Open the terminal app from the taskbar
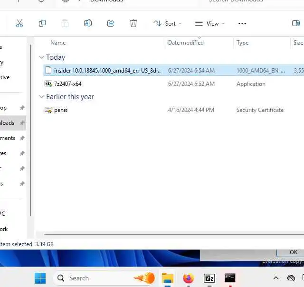This screenshot has width=304, height=287. (x=230, y=278)
